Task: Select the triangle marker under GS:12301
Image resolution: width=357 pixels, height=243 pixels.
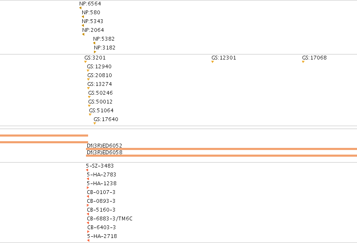Action: click(x=213, y=62)
